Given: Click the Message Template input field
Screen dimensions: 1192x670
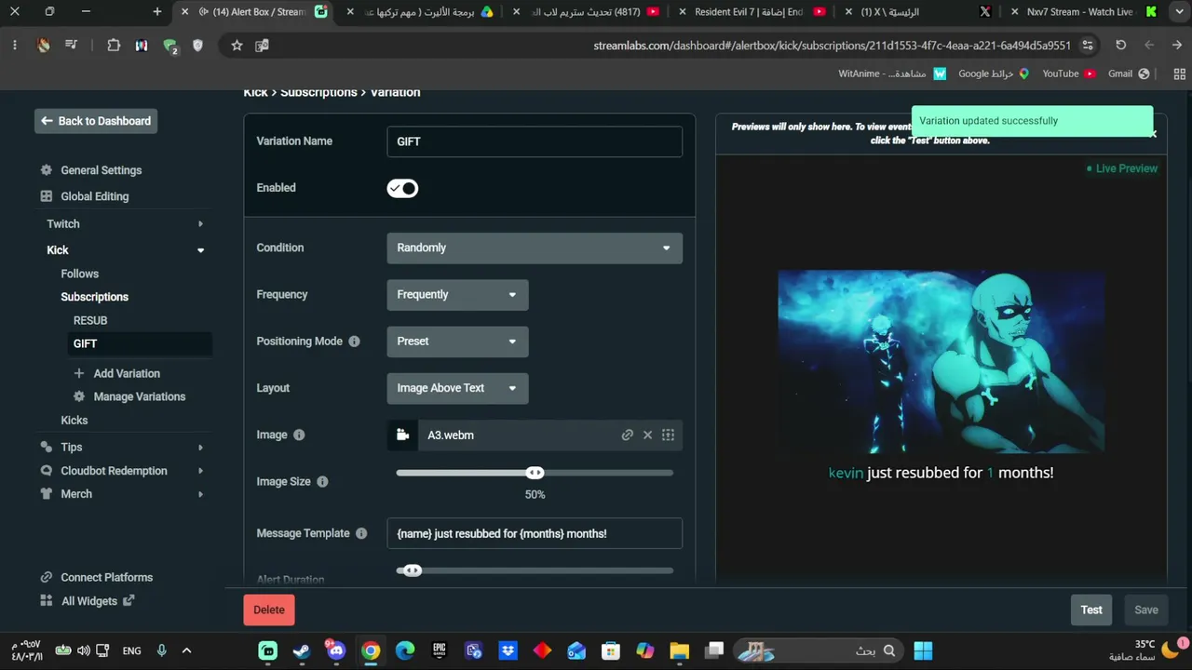Looking at the screenshot, I should 535,533.
